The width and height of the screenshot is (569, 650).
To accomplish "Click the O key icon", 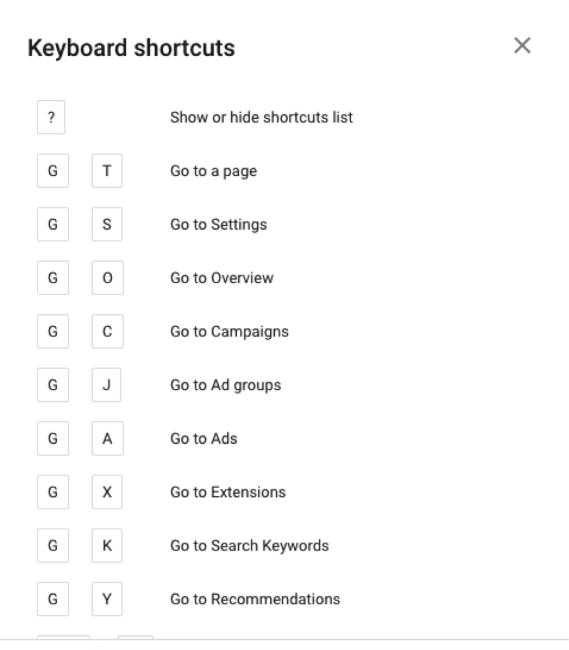I will (107, 278).
